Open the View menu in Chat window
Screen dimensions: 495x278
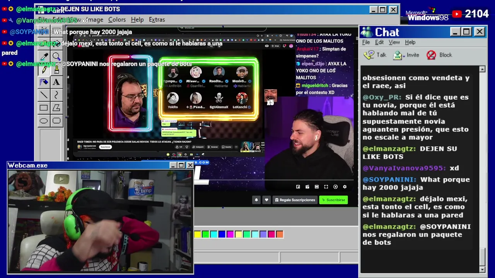pos(394,42)
